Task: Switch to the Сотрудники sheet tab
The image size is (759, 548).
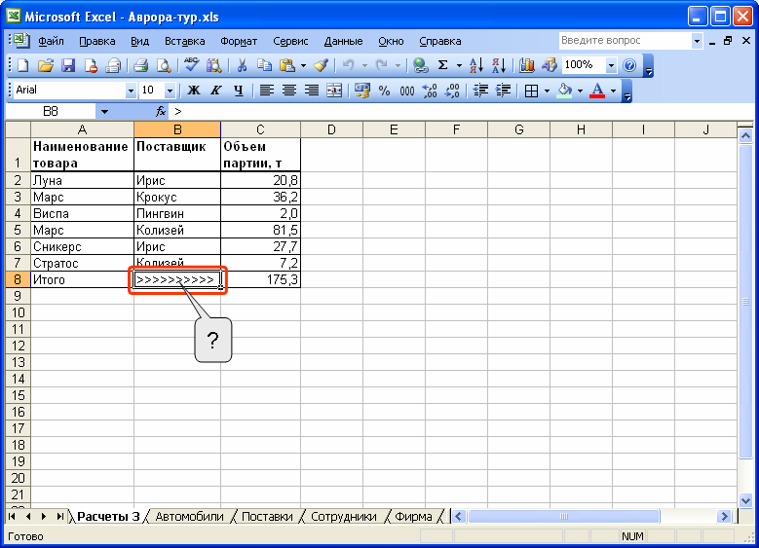Action: pyautogui.click(x=343, y=517)
